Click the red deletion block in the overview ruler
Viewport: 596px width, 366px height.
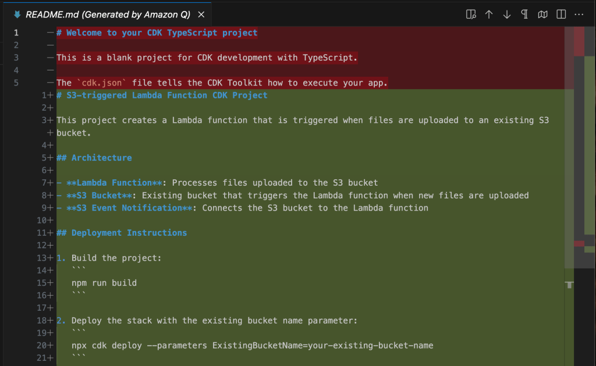coord(579,41)
